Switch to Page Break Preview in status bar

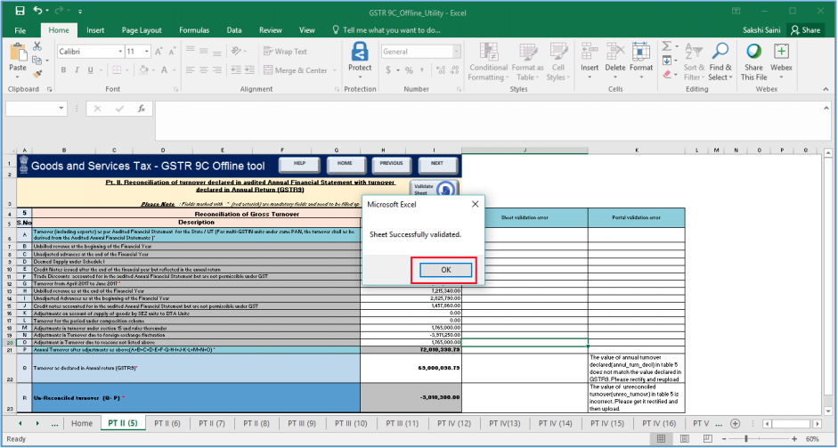tap(708, 439)
